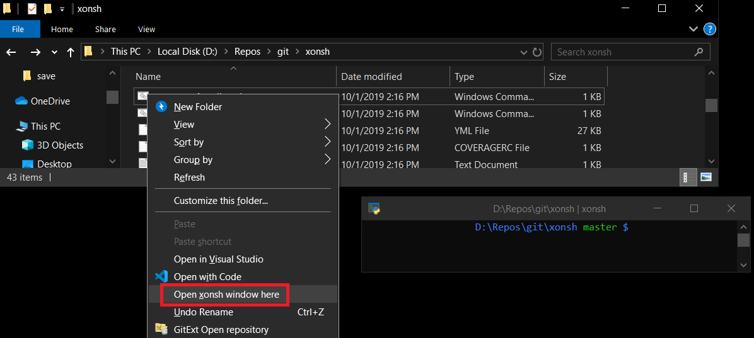The height and width of the screenshot is (338, 754).
Task: Click the xonsh terminal scroll down arrow
Action: 743,264
